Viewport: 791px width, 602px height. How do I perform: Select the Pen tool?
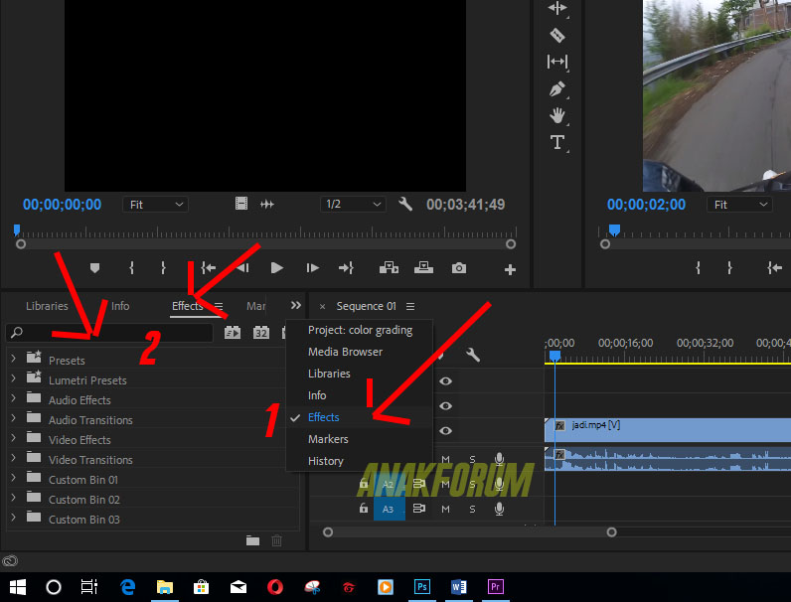pyautogui.click(x=556, y=89)
